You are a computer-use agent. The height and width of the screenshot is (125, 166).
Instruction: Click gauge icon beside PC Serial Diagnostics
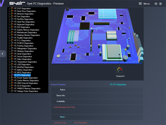pyautogui.click(x=12, y=54)
